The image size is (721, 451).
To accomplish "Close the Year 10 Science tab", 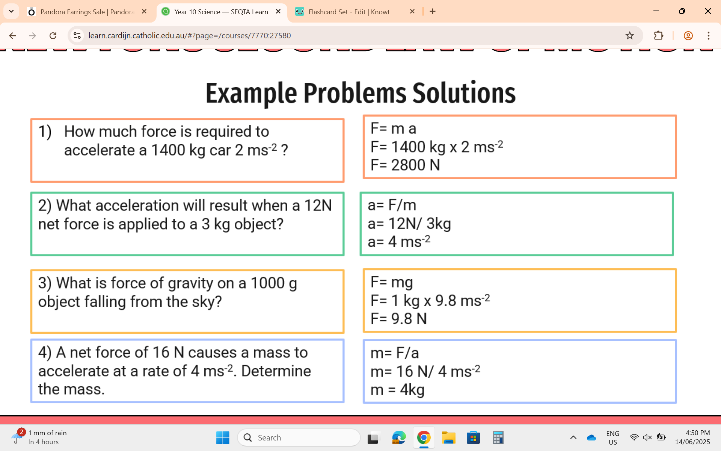I will [278, 12].
